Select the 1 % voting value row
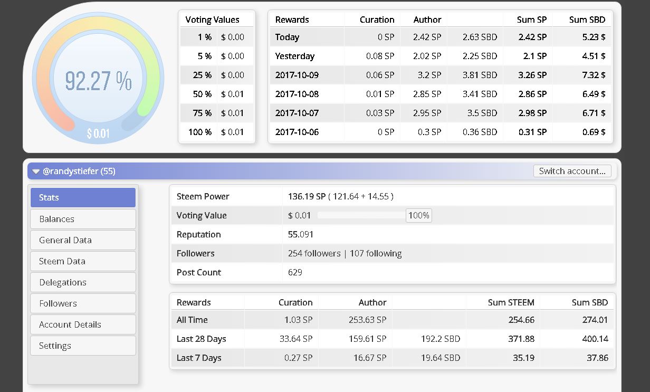The image size is (650, 392). coord(217,37)
